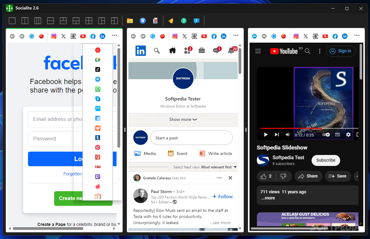Open the left pane more-sites ellipsis
Viewport: 370px width, 239px height.
pos(115,36)
